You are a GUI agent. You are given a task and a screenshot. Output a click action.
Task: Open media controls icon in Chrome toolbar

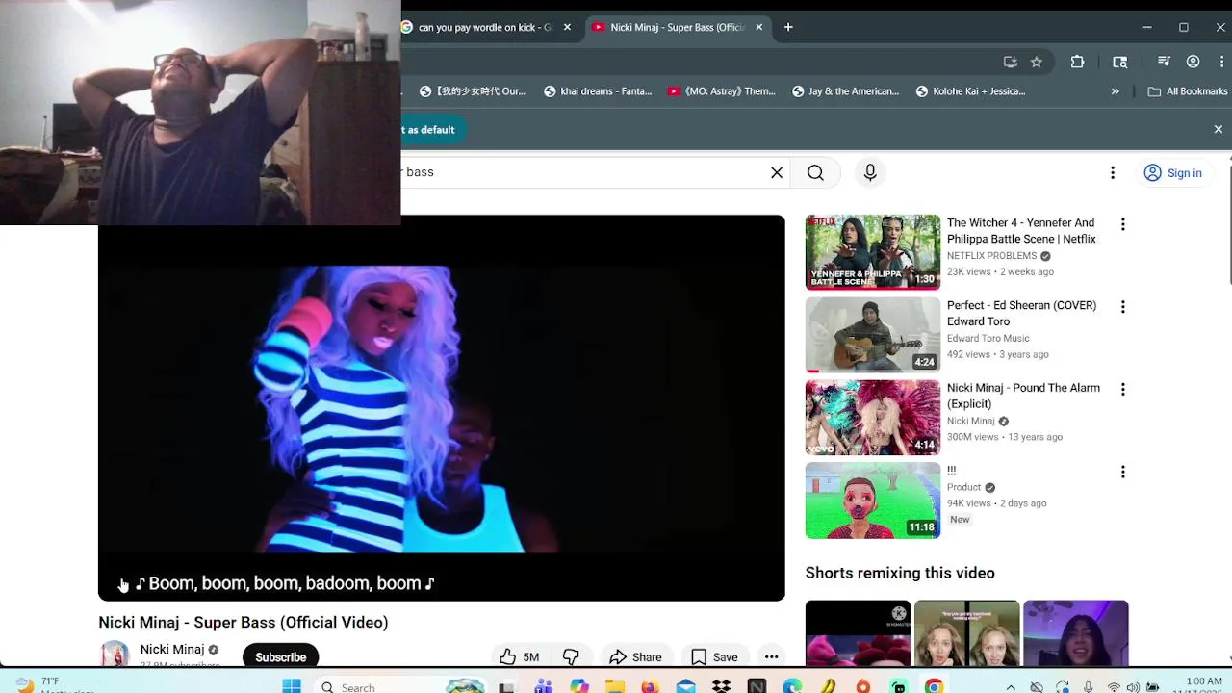coord(1164,62)
